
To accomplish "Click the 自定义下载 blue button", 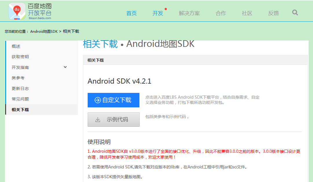I will click(113, 100).
